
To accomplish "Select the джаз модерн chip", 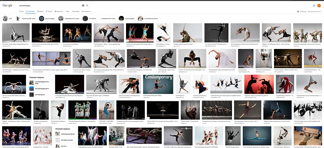I will click(x=47, y=19).
